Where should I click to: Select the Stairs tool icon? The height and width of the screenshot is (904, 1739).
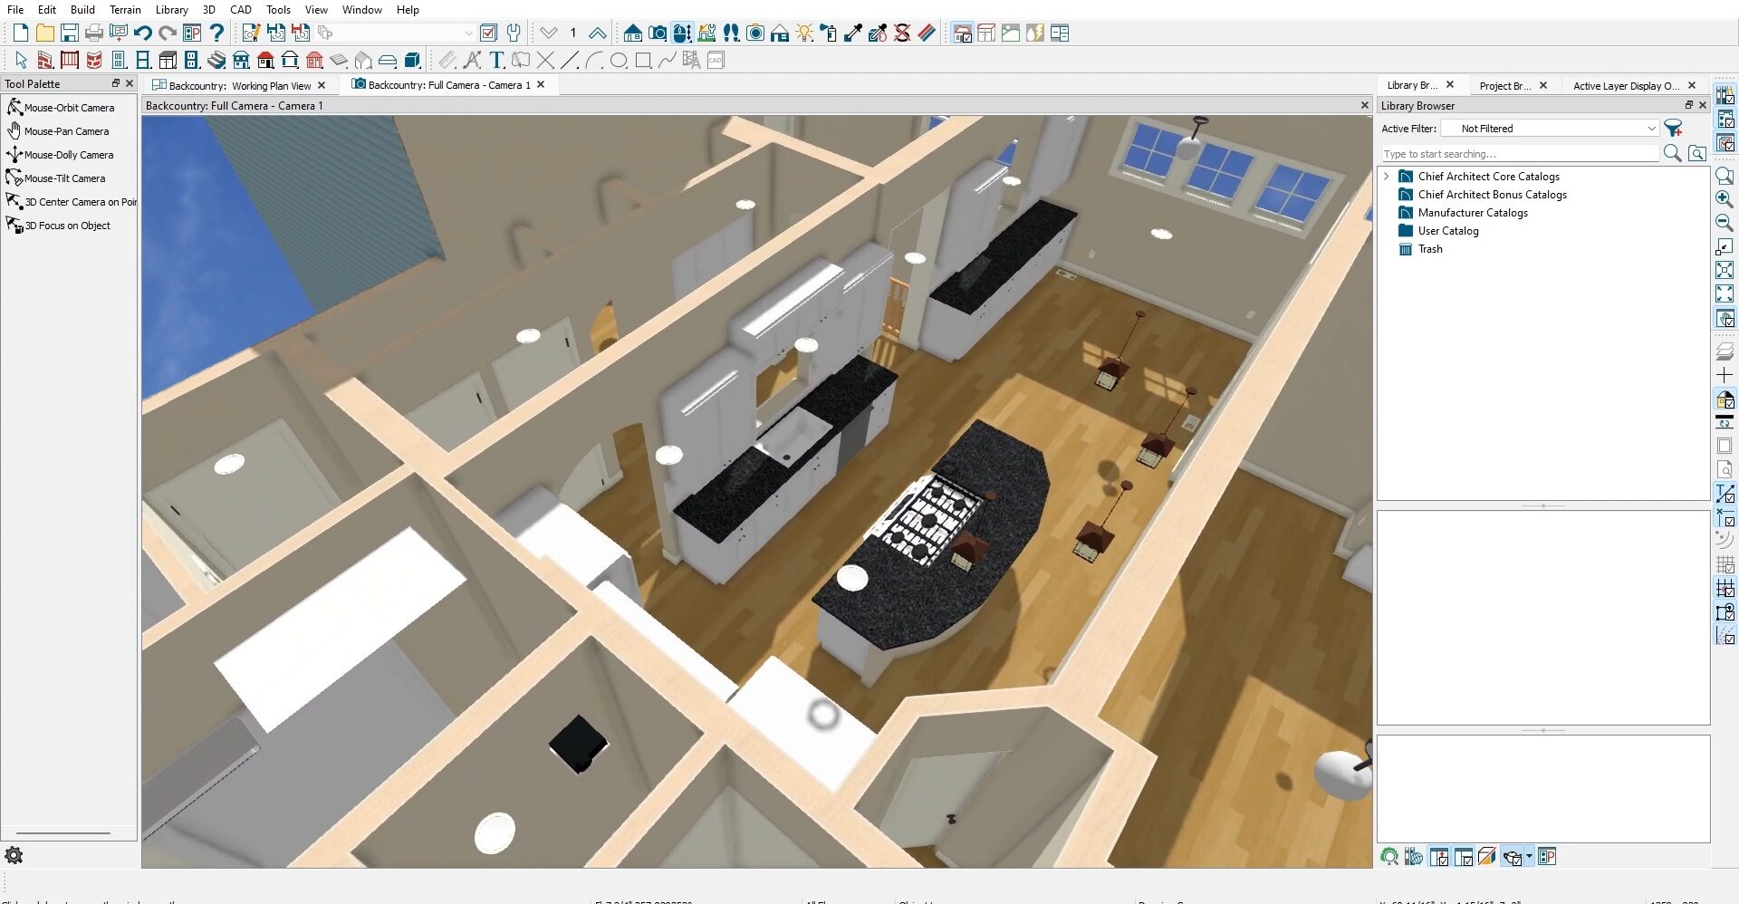[x=216, y=61]
